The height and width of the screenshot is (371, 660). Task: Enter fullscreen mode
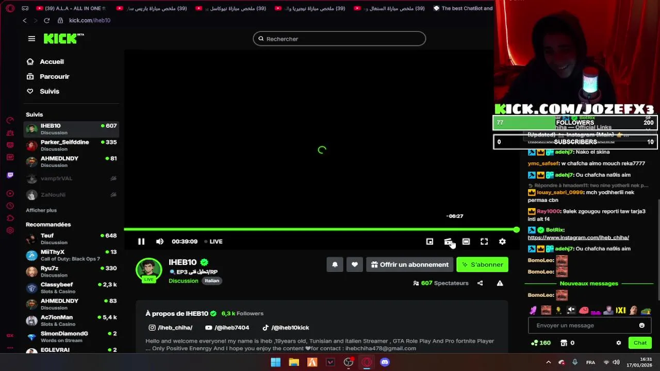484,241
